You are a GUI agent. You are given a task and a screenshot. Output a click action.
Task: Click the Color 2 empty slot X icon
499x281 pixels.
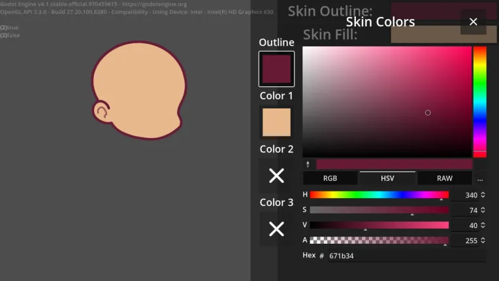click(x=276, y=175)
